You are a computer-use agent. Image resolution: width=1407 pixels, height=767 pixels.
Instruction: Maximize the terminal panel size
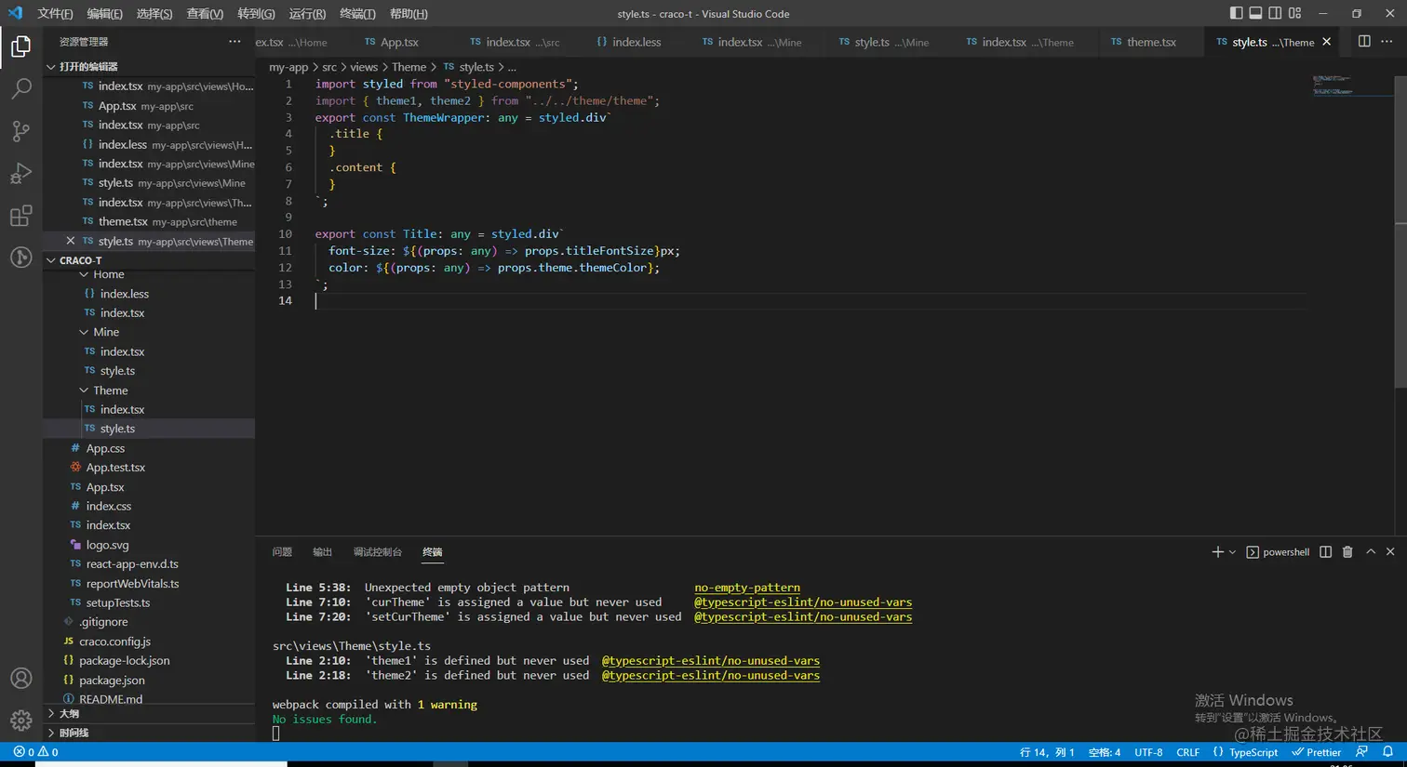pos(1370,552)
